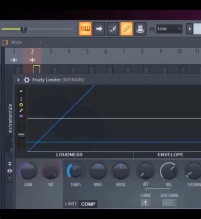This screenshot has height=219, width=201.
Task: Click the SIDECHAIN value selector
Action: click(169, 203)
